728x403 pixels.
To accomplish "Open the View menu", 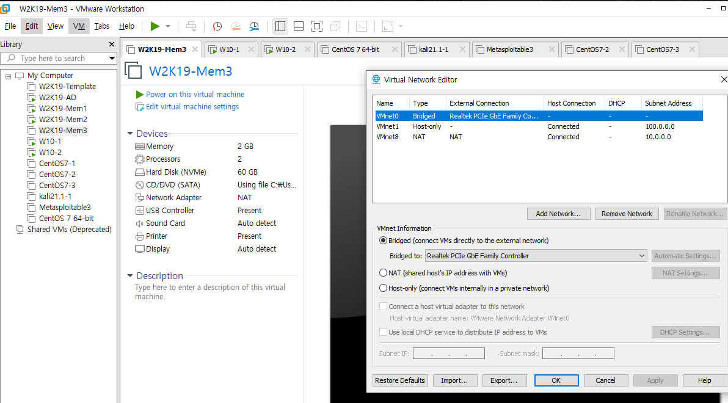I will [x=55, y=26].
